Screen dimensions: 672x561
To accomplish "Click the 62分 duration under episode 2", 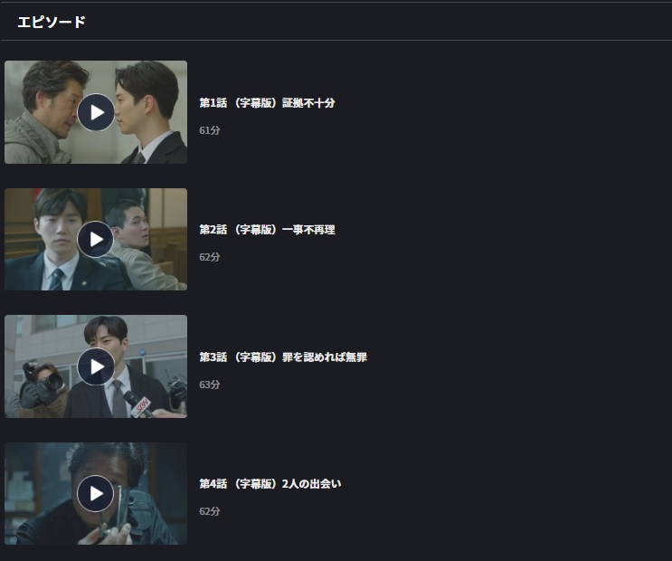I will [x=210, y=257].
